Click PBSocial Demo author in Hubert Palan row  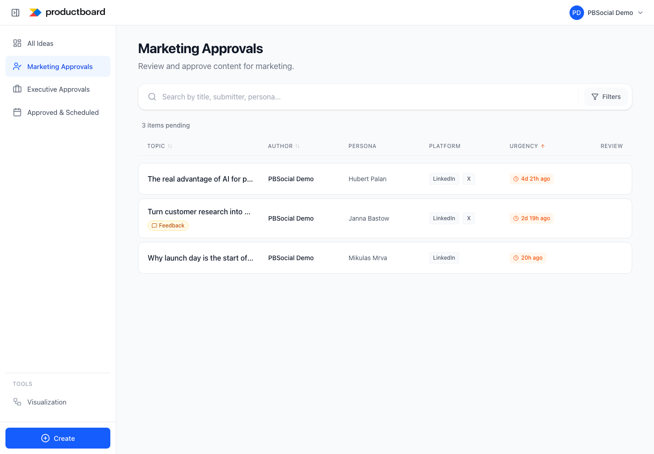point(291,179)
